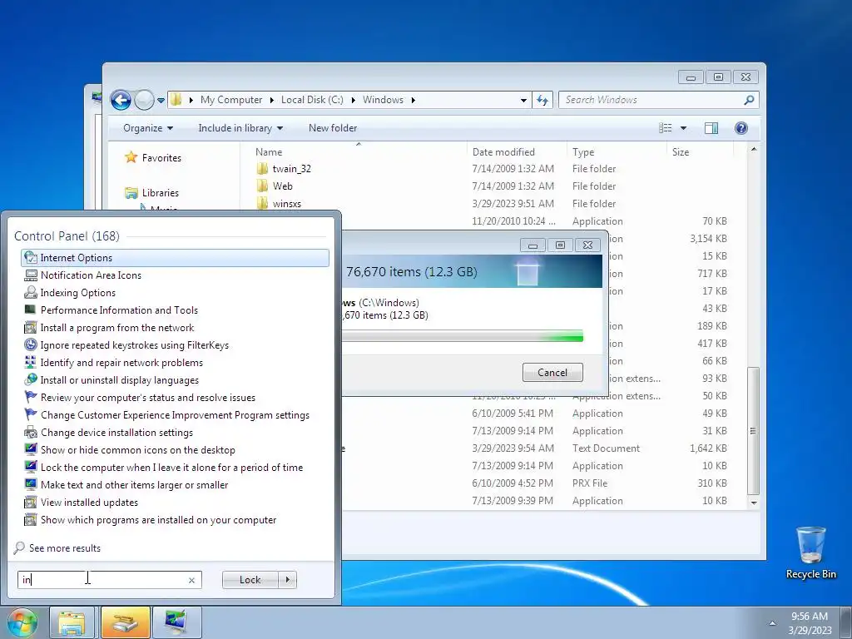Open Explorer help question mark icon
Viewport: 852px width, 639px height.
(741, 128)
